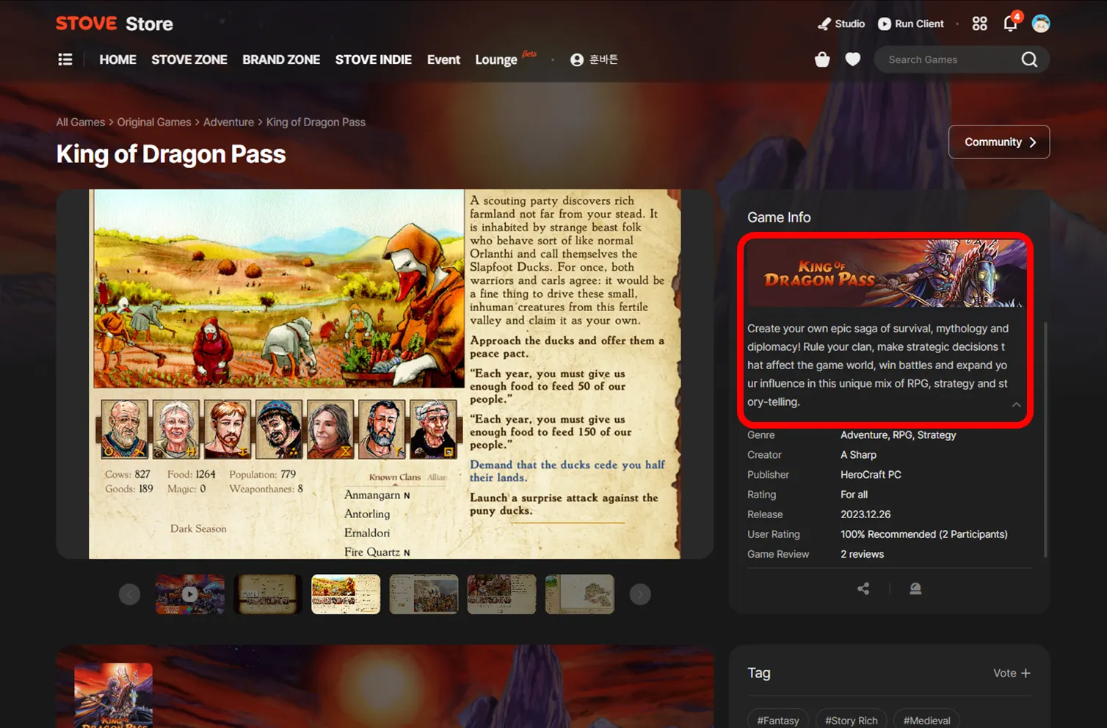Collapse the game description chevron
Viewport: 1107px width, 728px height.
tap(1017, 404)
